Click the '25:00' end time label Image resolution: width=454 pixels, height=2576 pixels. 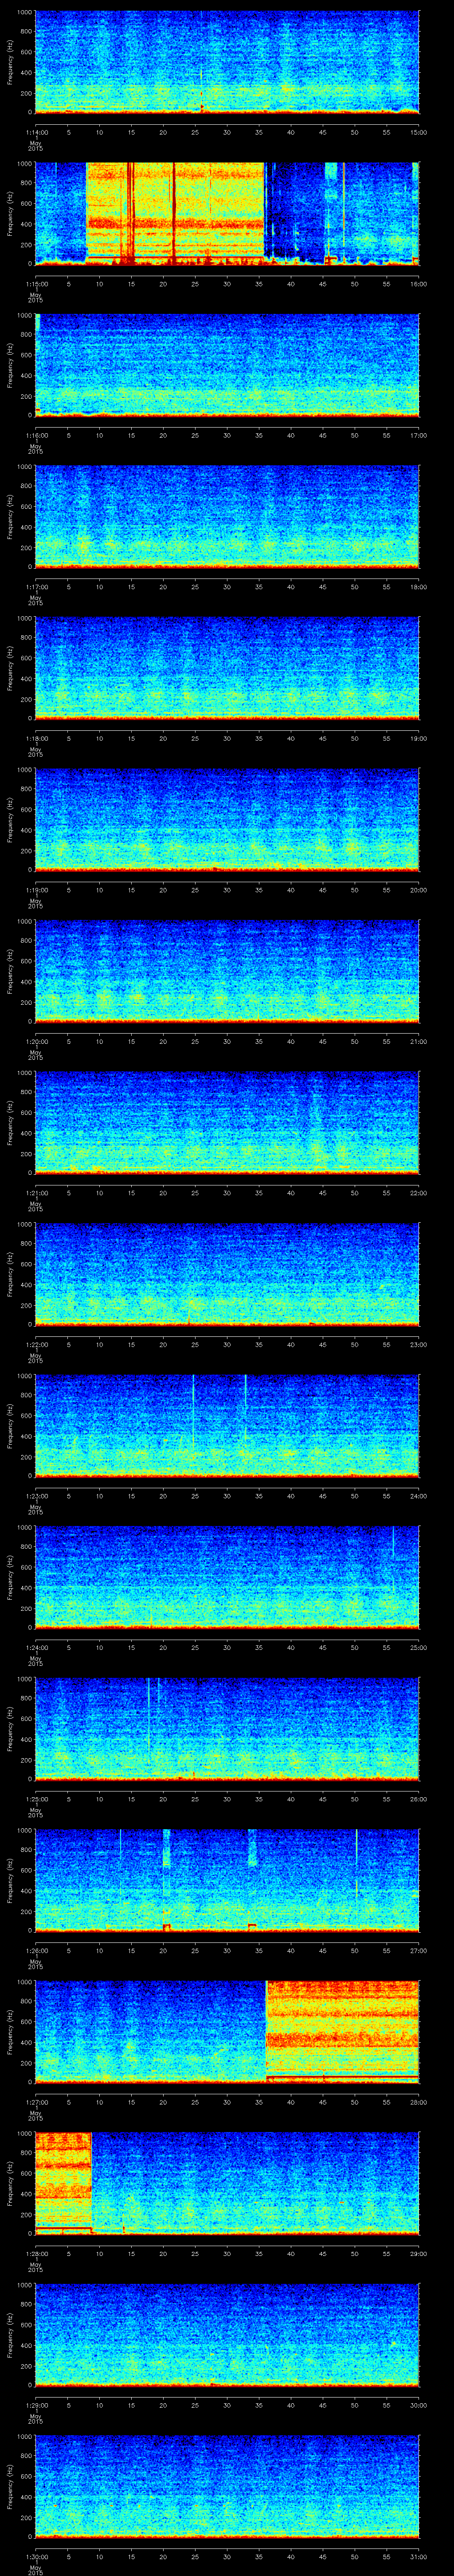point(419,1647)
